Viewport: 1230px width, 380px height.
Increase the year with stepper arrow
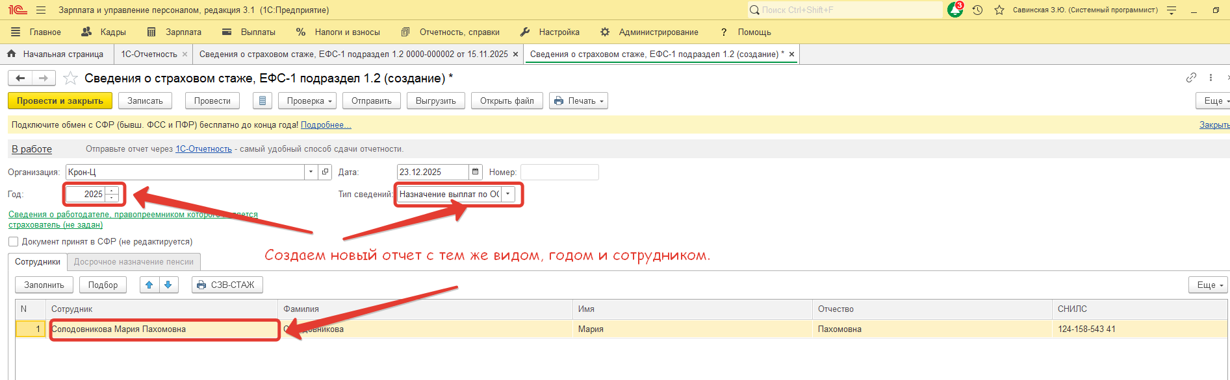click(x=112, y=191)
